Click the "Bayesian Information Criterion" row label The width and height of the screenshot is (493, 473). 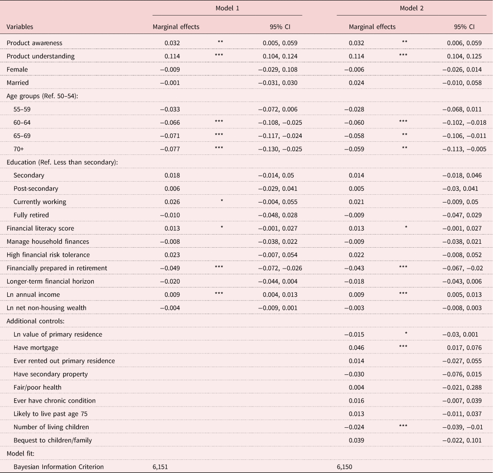[58, 467]
